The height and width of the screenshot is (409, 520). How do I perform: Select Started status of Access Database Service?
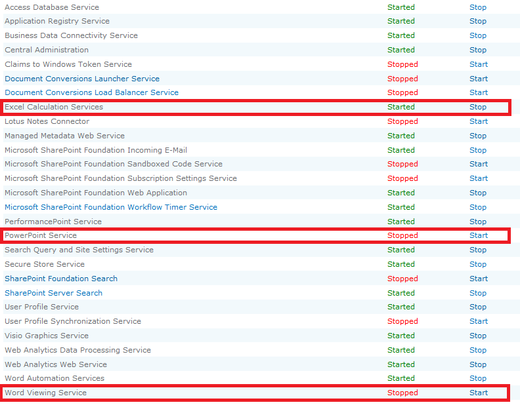(401, 7)
